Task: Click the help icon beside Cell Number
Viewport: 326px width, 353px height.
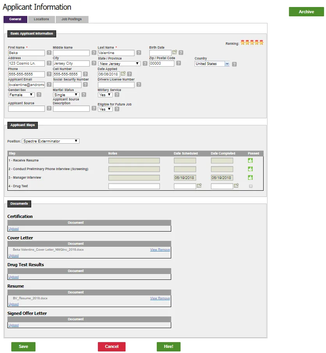Action: (x=85, y=74)
